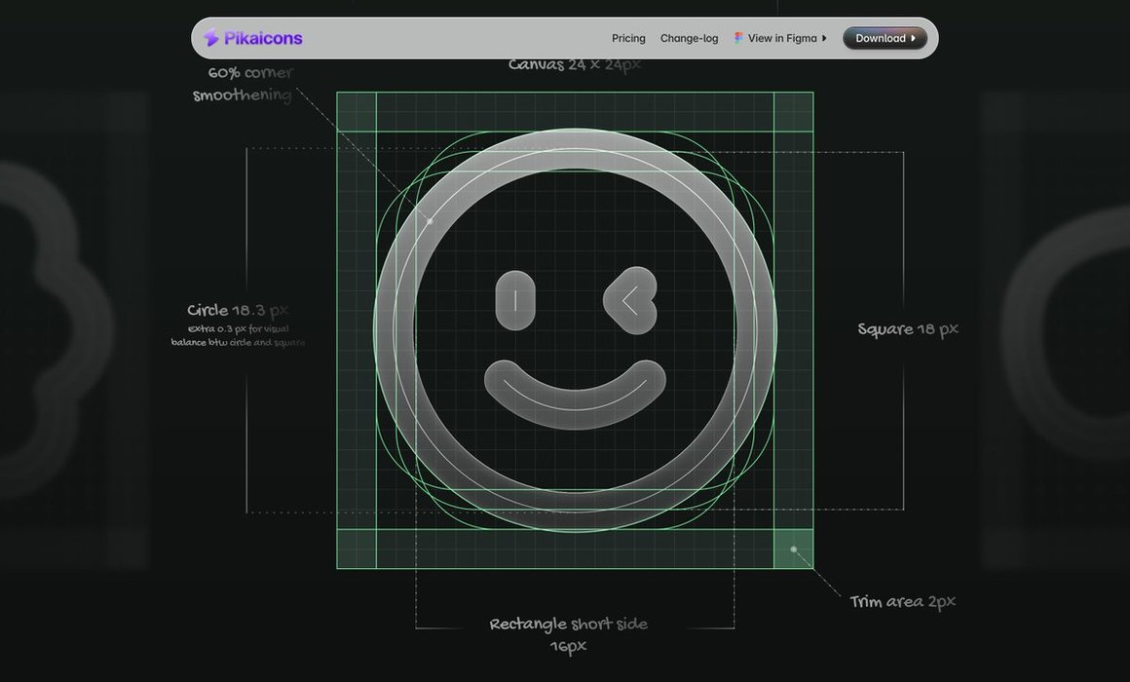Click the Figma logo icon

tap(738, 38)
